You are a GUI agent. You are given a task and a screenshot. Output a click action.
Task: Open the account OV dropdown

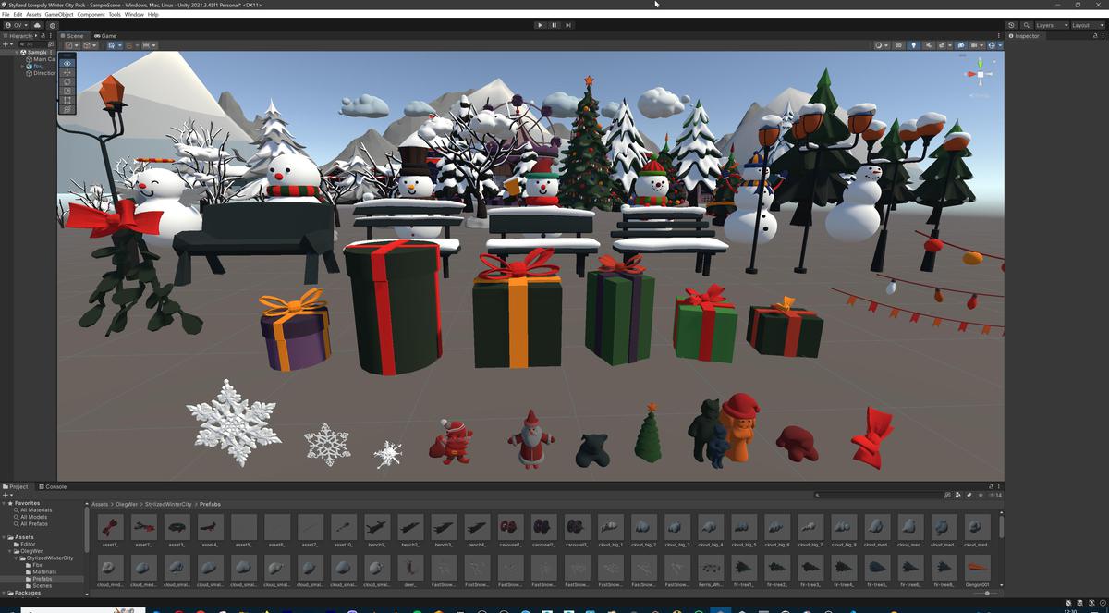16,25
